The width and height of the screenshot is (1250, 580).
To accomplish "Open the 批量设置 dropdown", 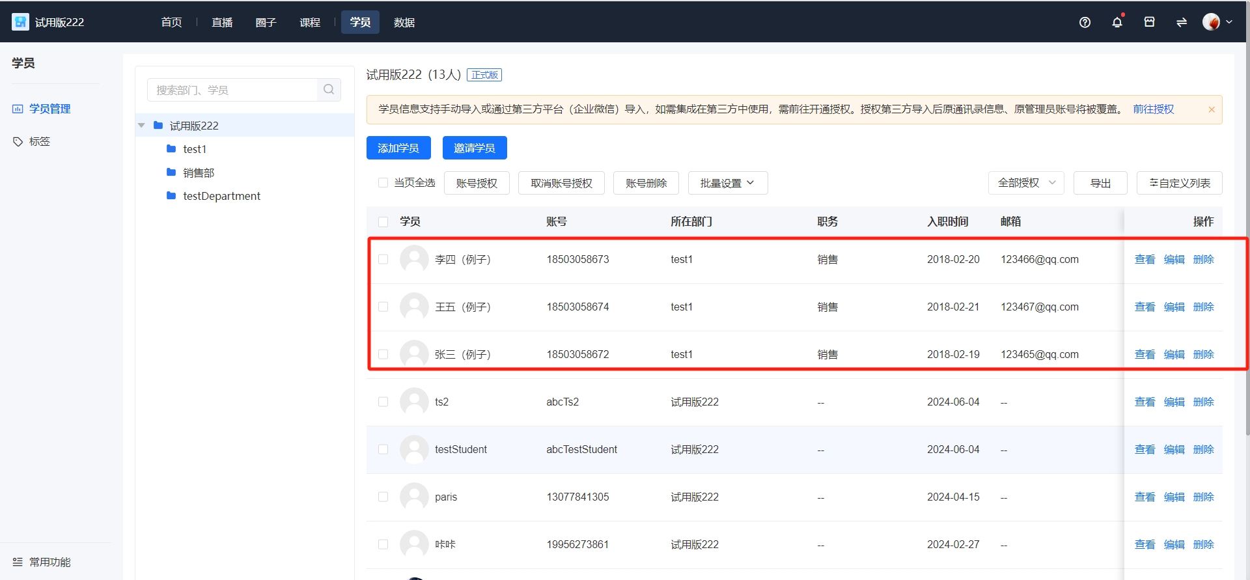I will (728, 183).
